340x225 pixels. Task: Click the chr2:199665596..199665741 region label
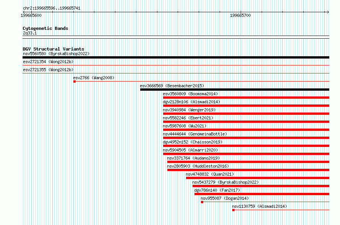(x=52, y=8)
